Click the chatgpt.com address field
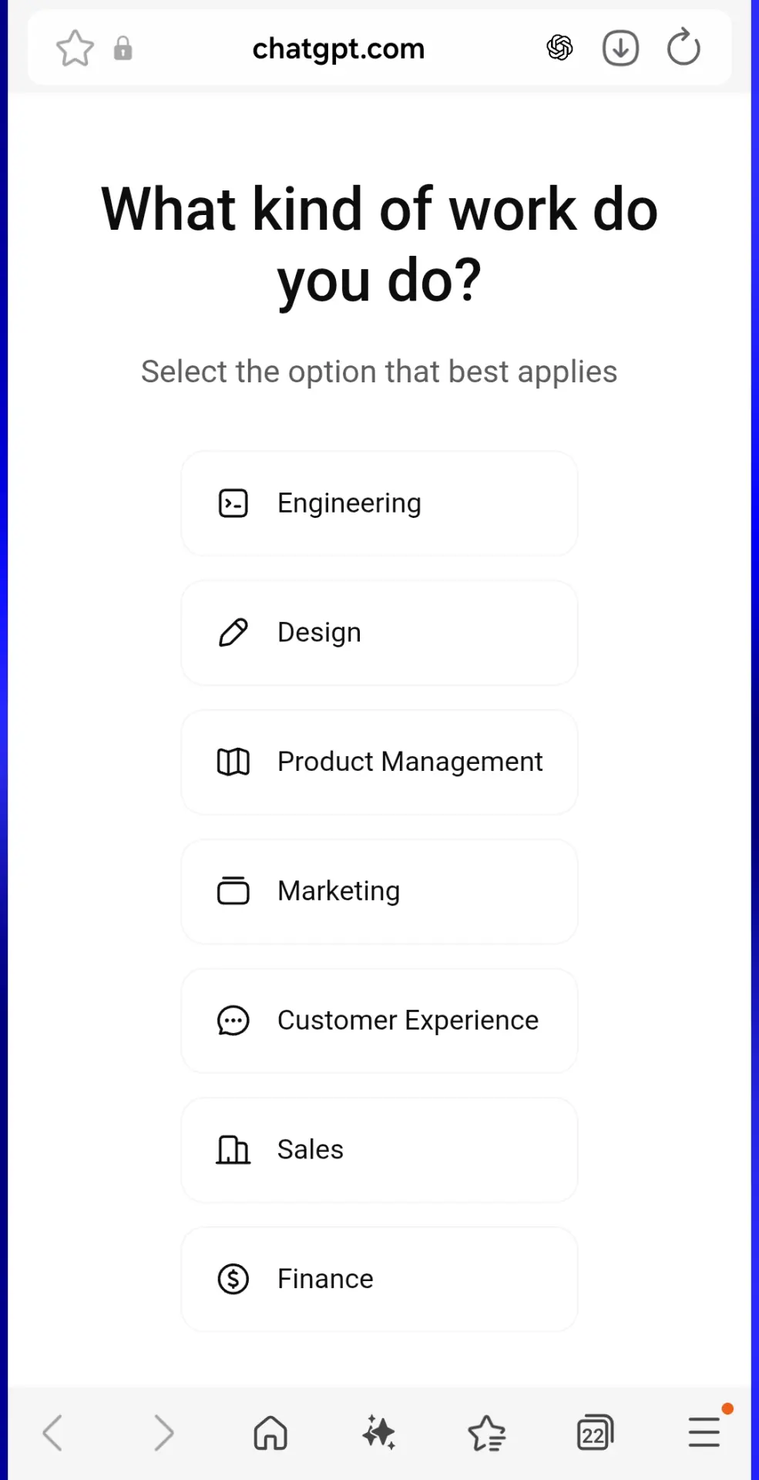 [338, 49]
